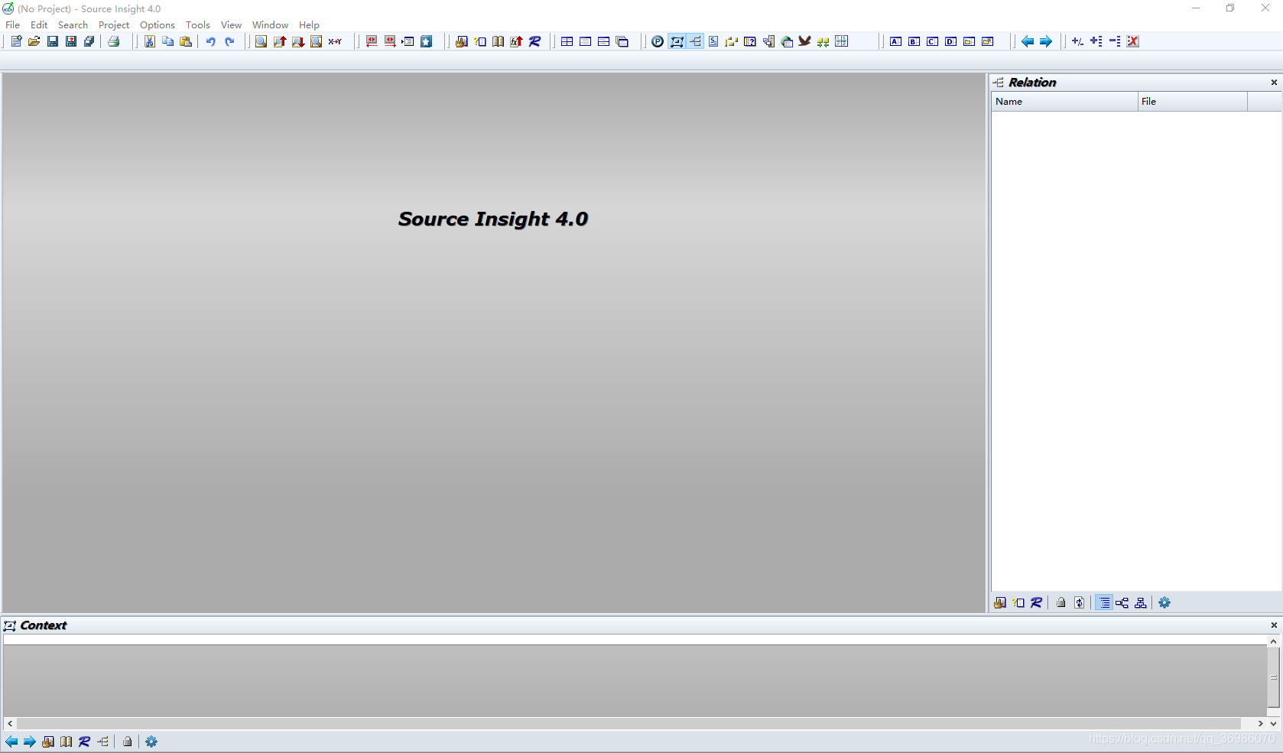This screenshot has height=753, width=1283.
Task: Click the R icon in Relation panel toolbar
Action: (1036, 602)
